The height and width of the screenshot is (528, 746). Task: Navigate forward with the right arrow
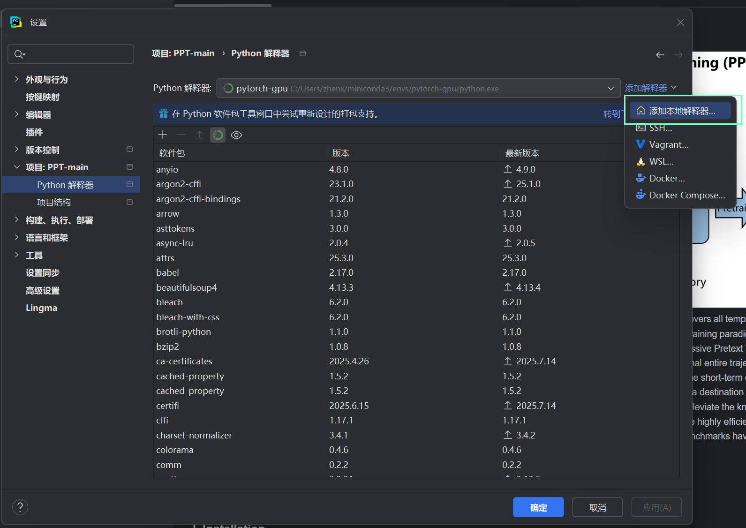678,55
